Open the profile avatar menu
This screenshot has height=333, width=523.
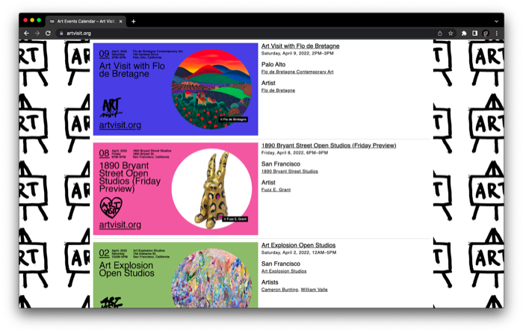tap(486, 34)
